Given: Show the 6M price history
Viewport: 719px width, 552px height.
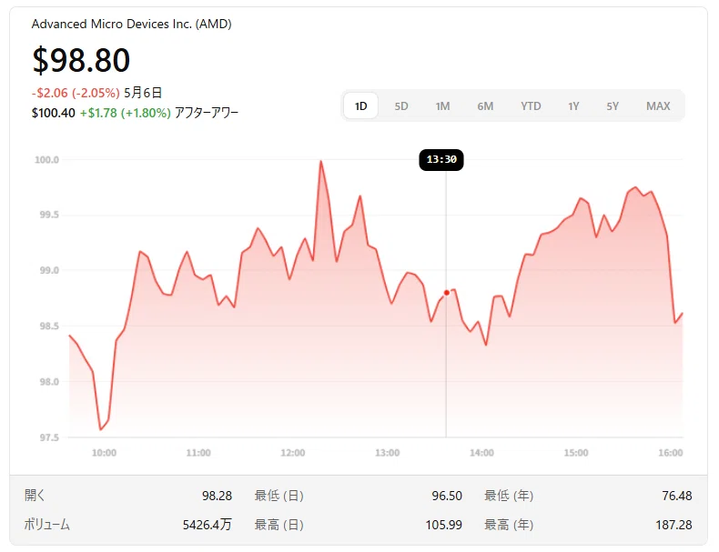Looking at the screenshot, I should [x=485, y=106].
